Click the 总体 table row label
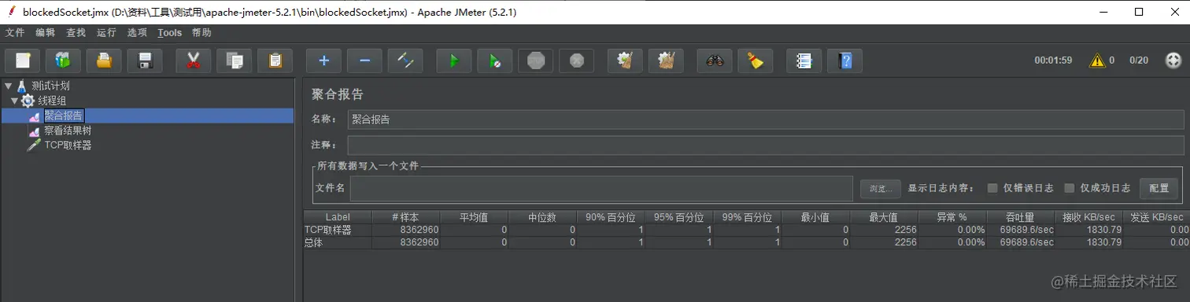The width and height of the screenshot is (1190, 302). [313, 242]
